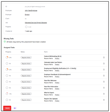Image resolution: width=110 pixels, height=112 pixels.
Task: Click trash icon for Employee Handbook & Acknowledgment
Action: point(104,76)
